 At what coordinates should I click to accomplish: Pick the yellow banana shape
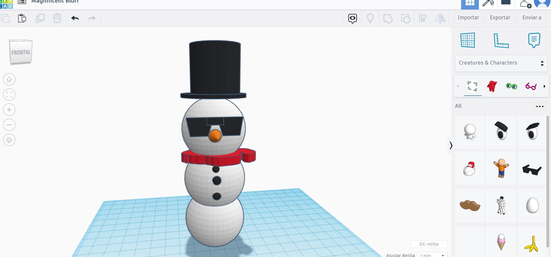coord(532,242)
